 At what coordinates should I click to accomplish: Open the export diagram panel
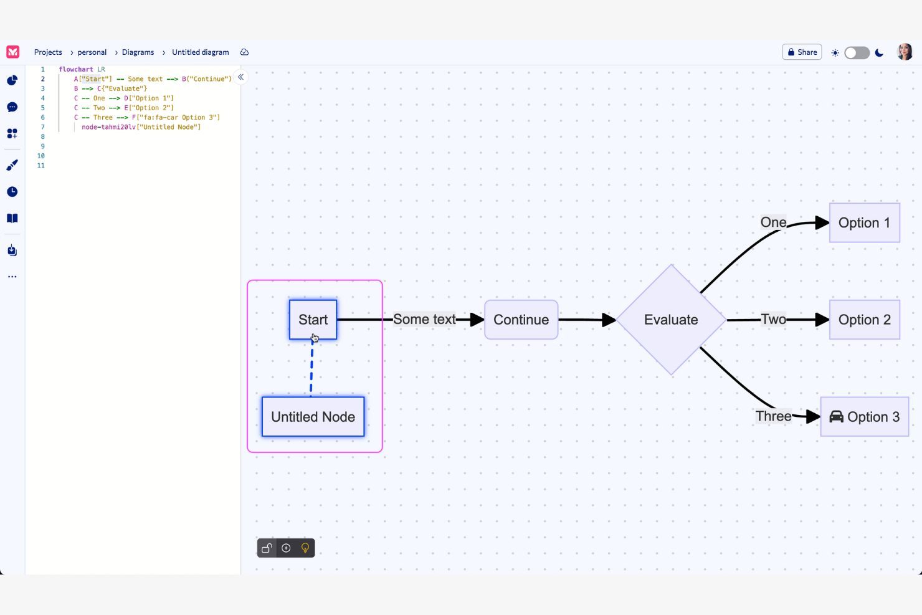point(12,250)
